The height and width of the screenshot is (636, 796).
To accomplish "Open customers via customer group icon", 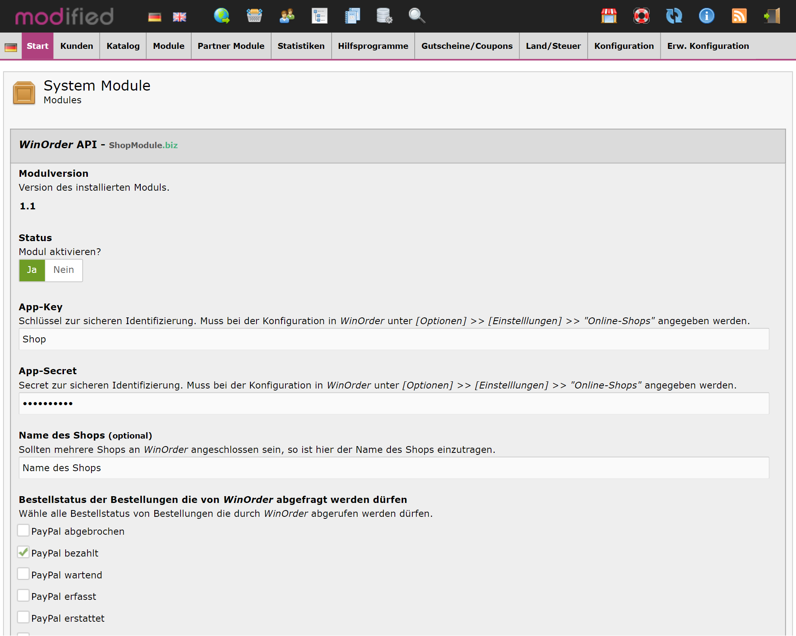I will [286, 16].
